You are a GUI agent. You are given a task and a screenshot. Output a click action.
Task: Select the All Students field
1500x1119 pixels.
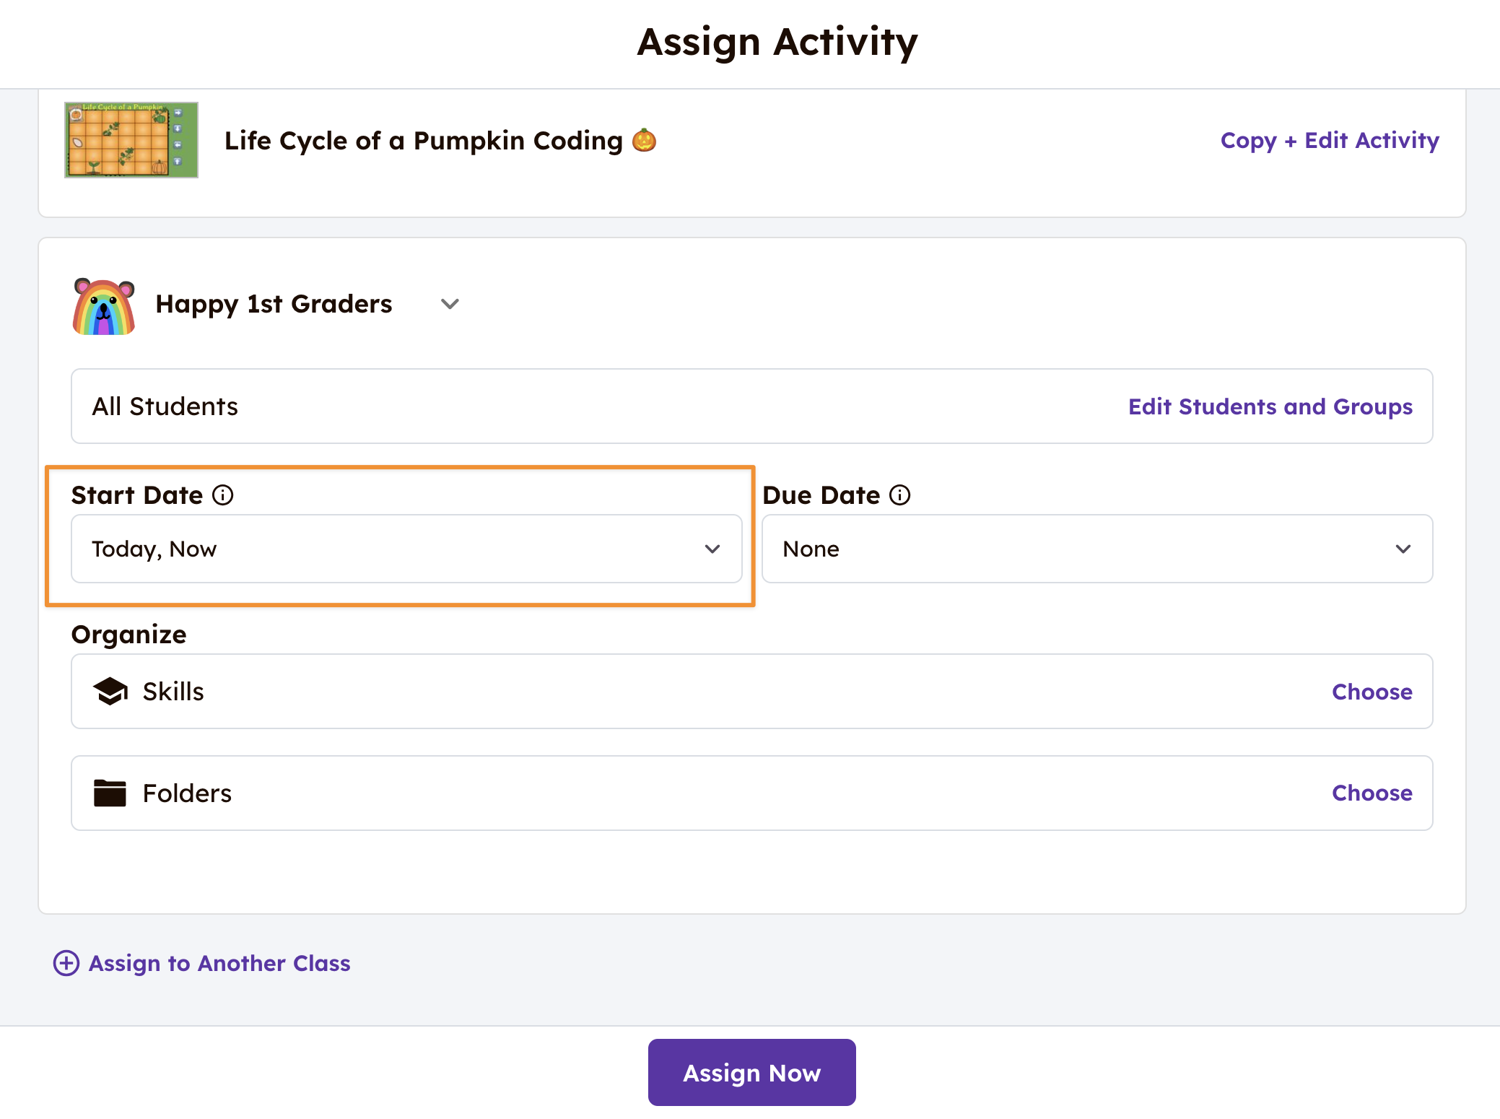(165, 406)
